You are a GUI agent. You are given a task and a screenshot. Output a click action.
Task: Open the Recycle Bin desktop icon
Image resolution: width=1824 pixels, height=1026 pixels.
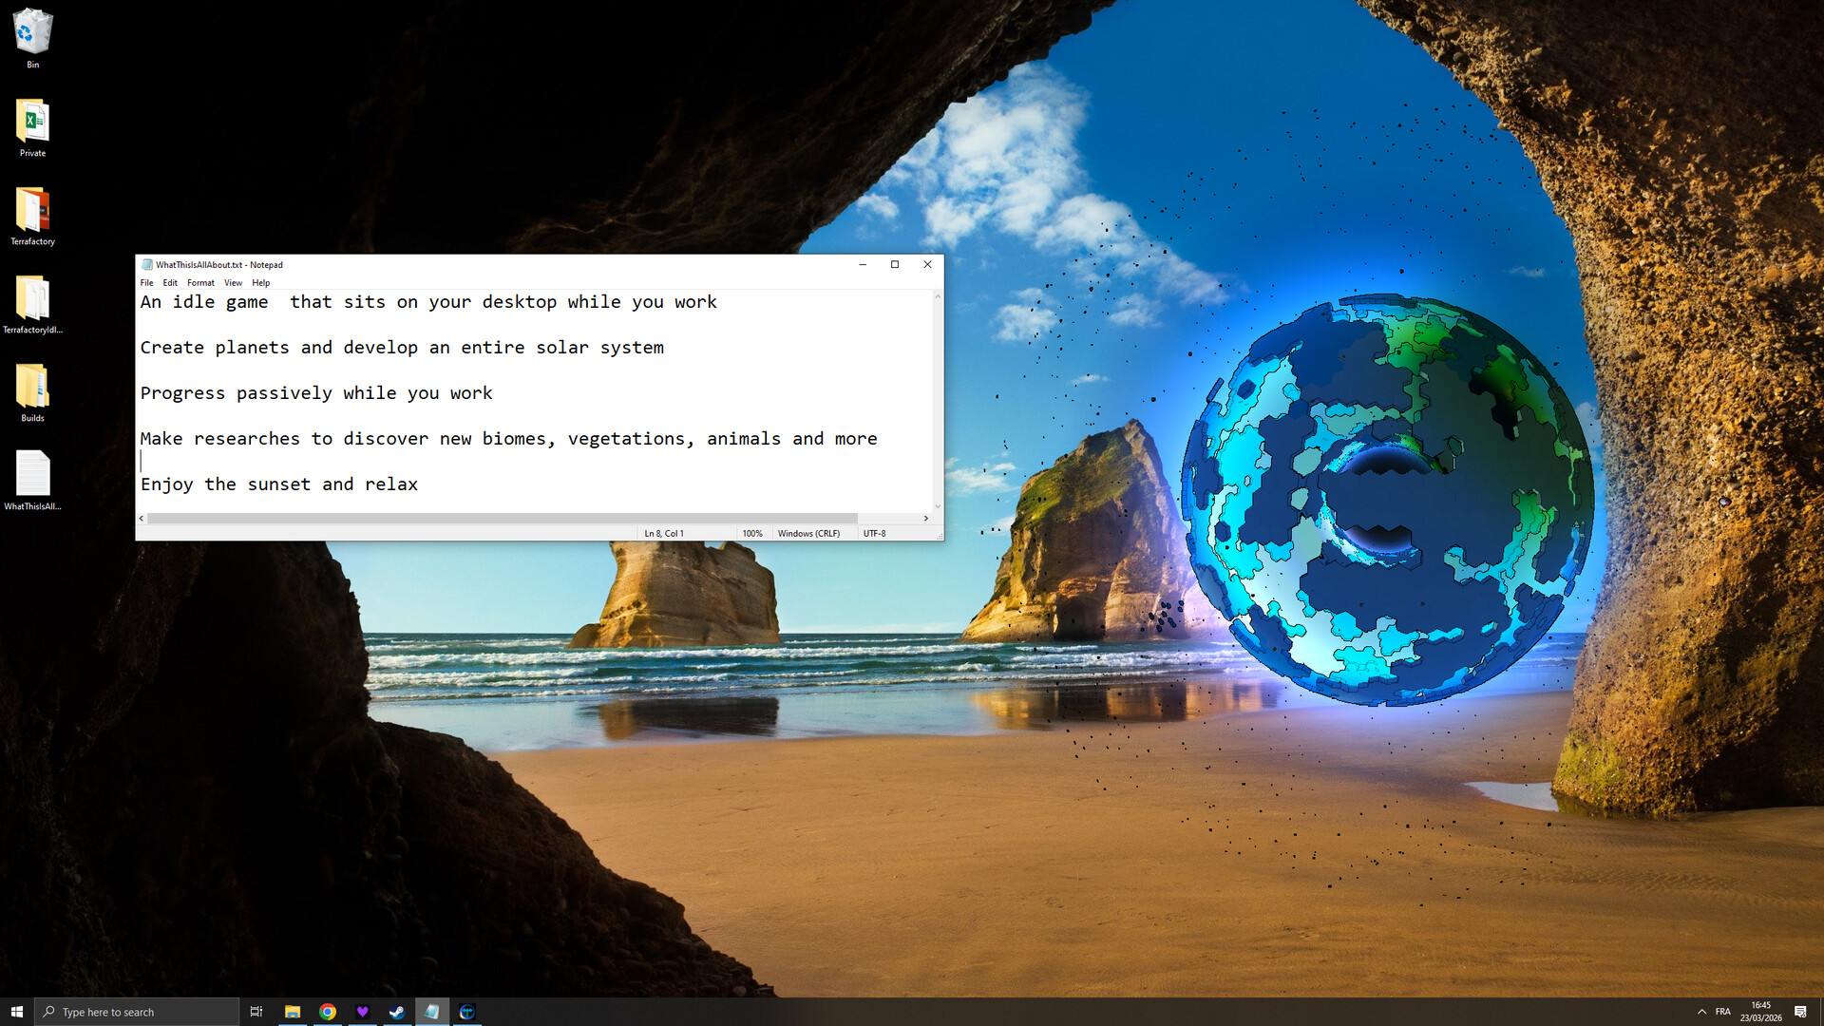point(32,34)
